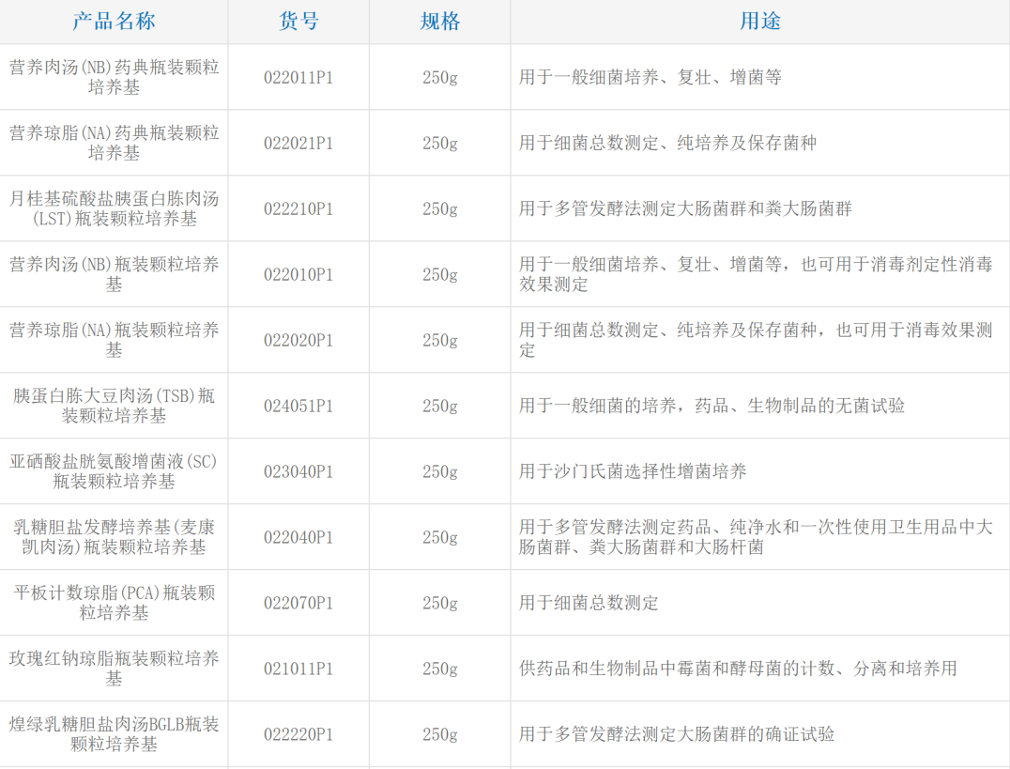Select catalog number 022021P1
This screenshot has height=769, width=1010.
(x=298, y=142)
